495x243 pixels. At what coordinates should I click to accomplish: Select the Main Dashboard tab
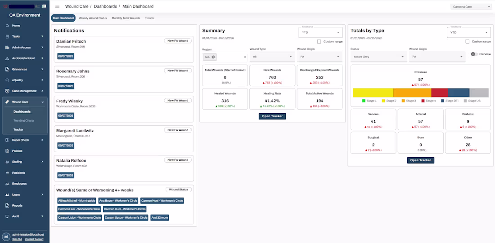tap(63, 18)
